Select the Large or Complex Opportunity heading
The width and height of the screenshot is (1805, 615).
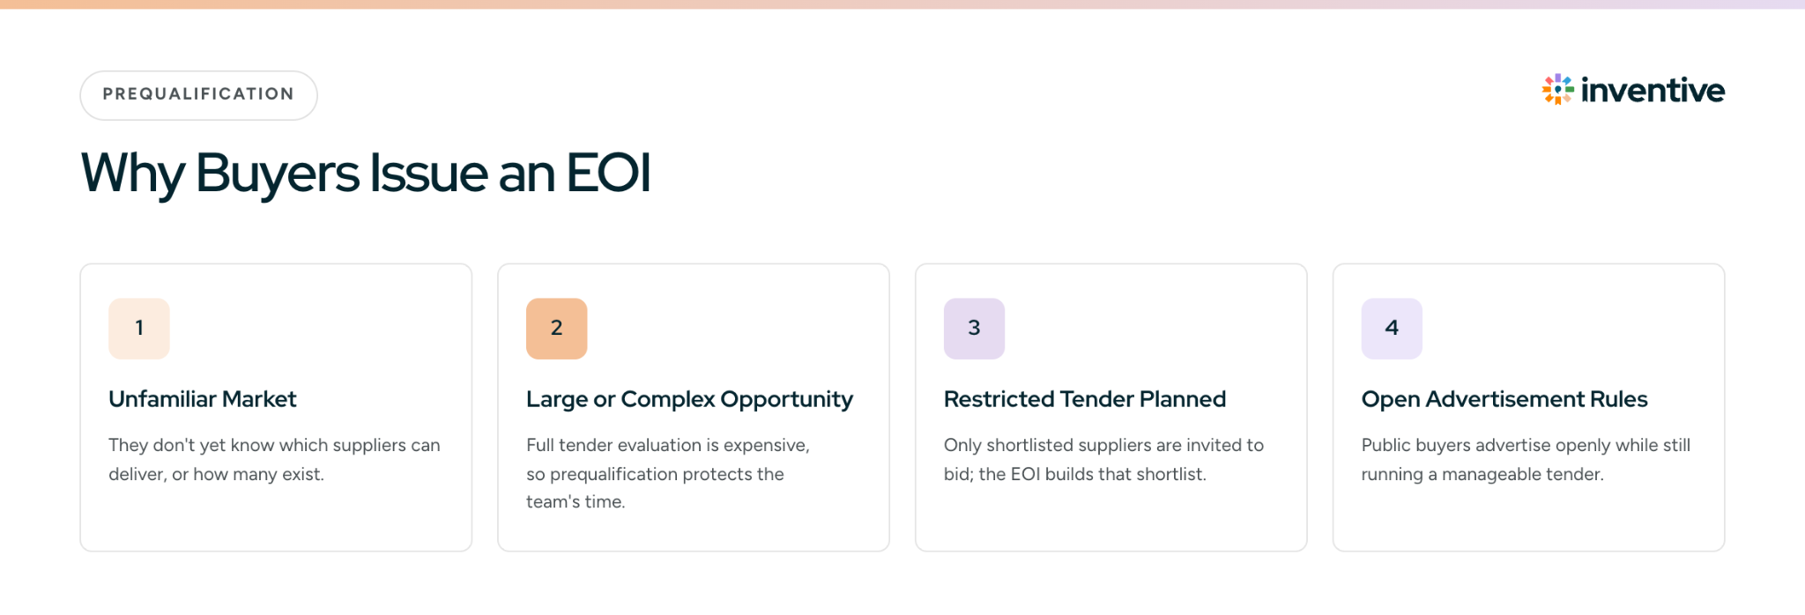689,400
